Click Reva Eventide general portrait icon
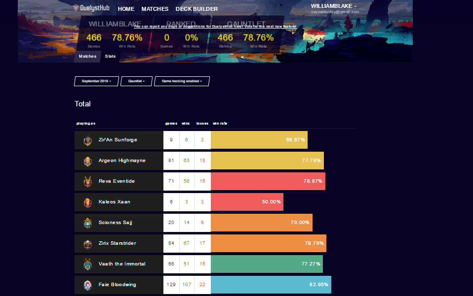 pos(88,182)
